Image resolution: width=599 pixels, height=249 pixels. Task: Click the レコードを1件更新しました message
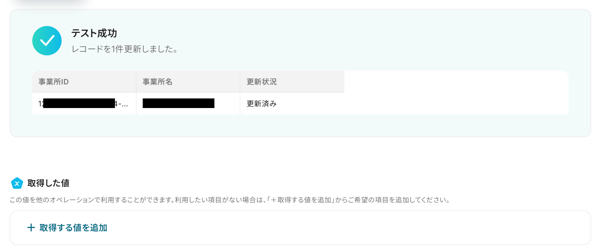tap(125, 49)
